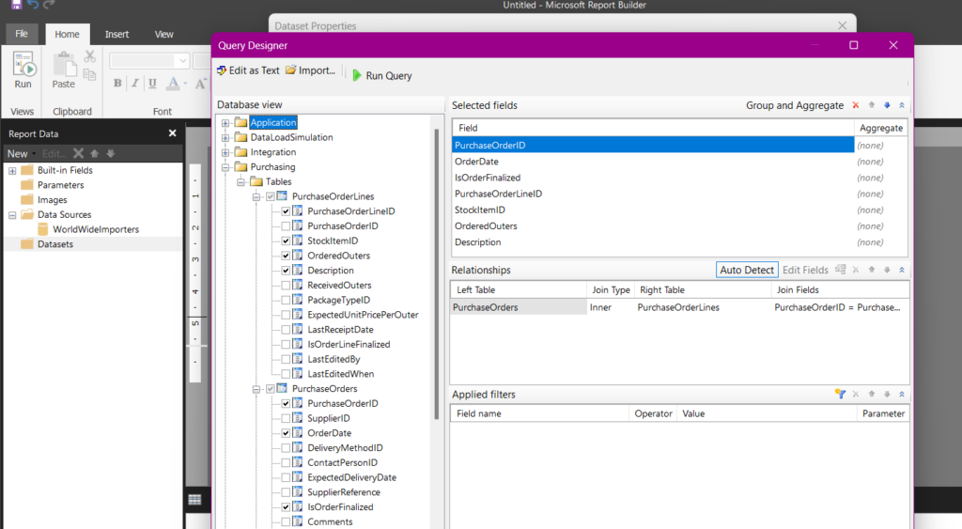Expand the Integration schema node
This screenshot has height=529, width=962.
225,152
